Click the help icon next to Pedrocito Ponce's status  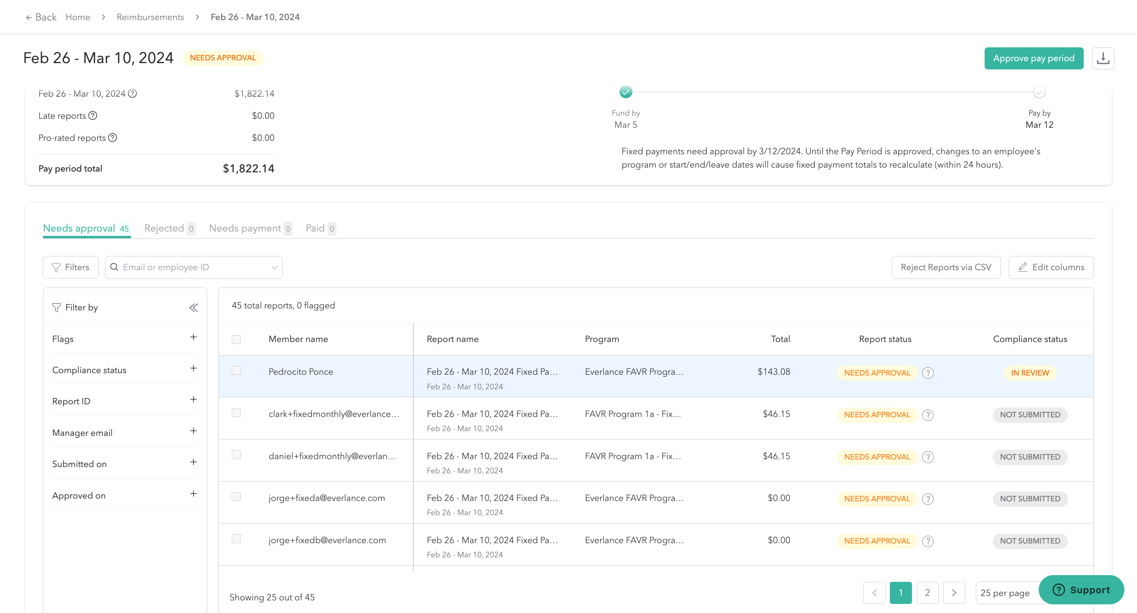coord(928,373)
